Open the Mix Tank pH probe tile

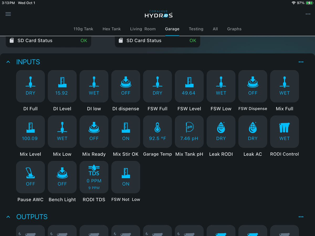coord(189,132)
